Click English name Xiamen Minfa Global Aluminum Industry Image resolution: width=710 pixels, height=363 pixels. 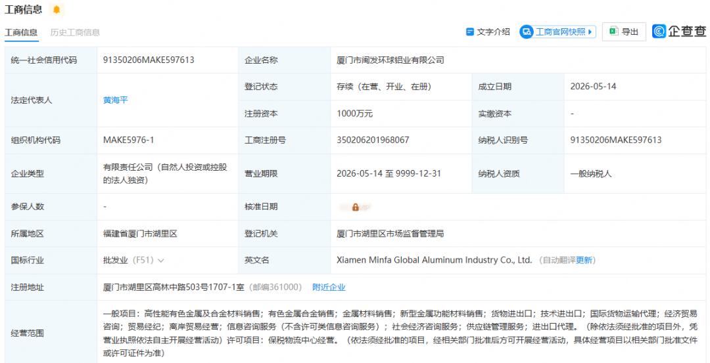click(x=435, y=261)
